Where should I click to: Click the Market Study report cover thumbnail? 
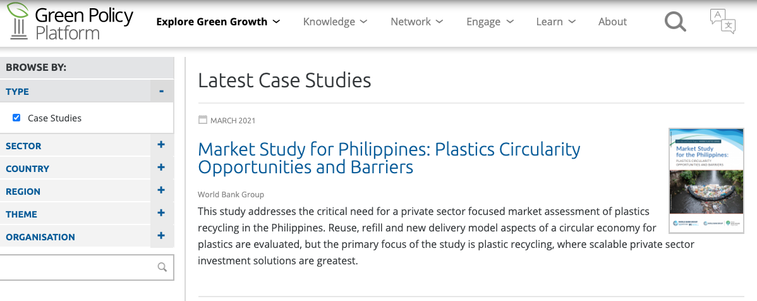point(706,181)
